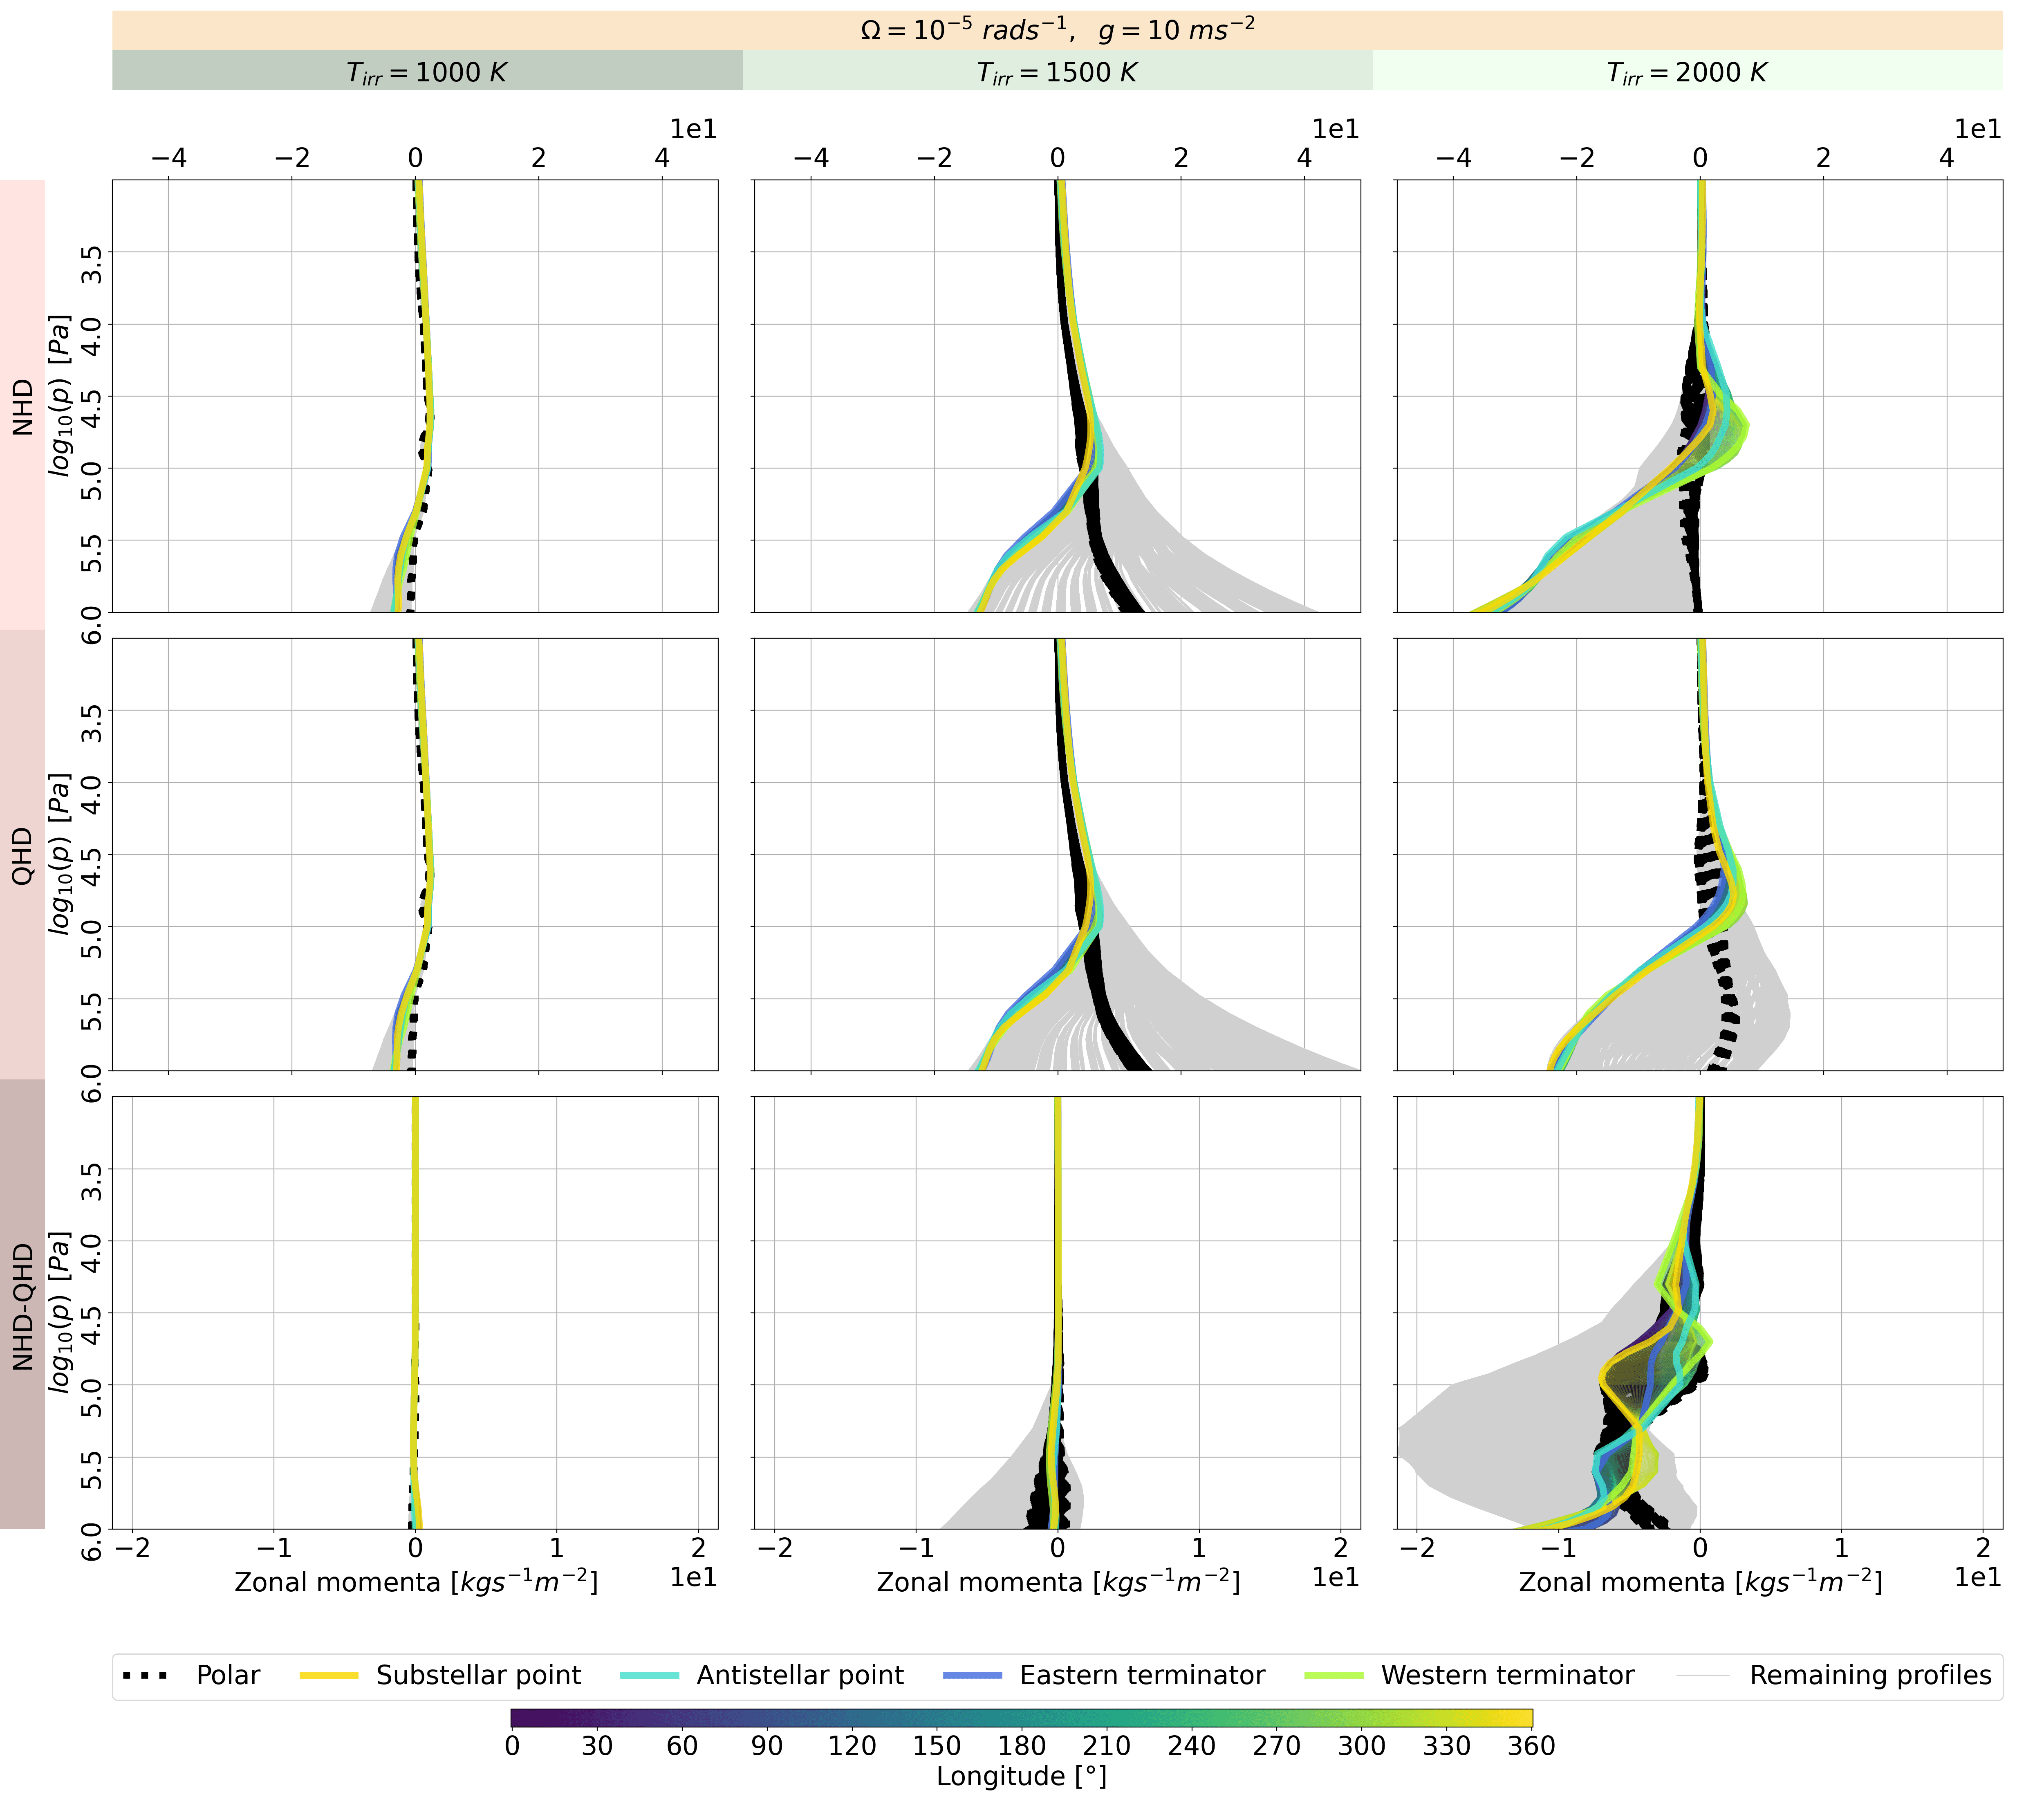The image size is (2044, 1799).
Task: Select the T_irr = 1000 K column header
Action: point(427,71)
